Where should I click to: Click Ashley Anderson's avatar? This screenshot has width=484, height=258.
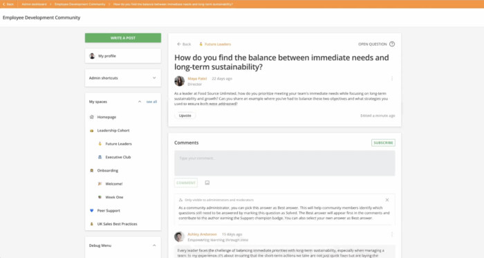coord(179,237)
